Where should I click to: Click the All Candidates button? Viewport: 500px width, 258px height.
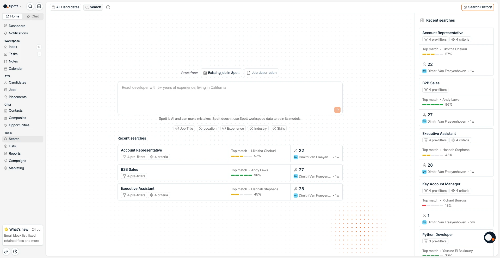[65, 7]
